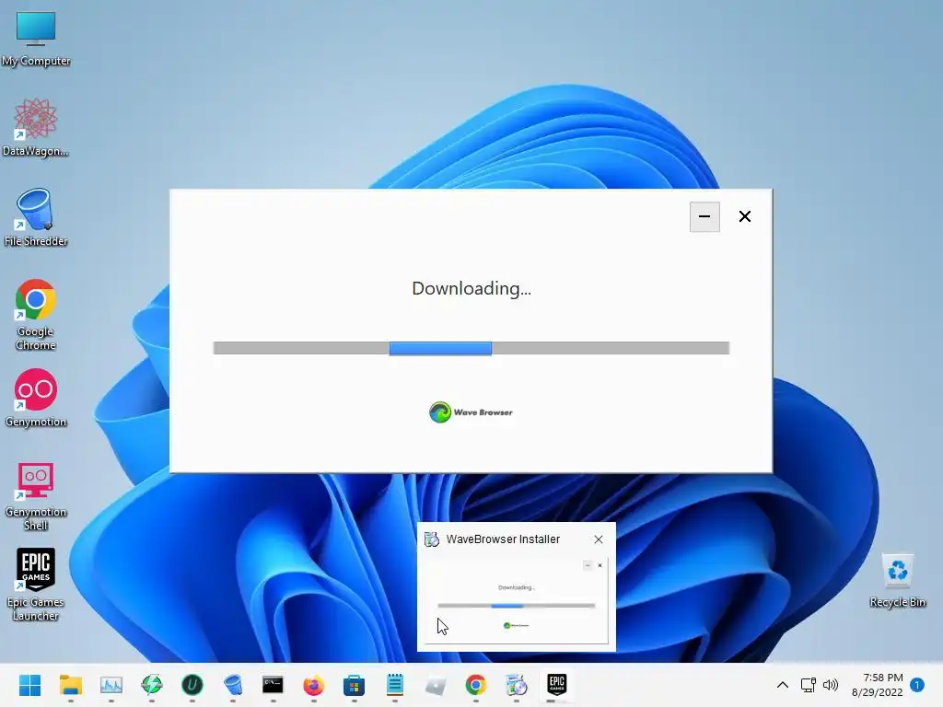Click the WaveBrowser Installer preview title
This screenshot has height=707, width=943.
coord(503,539)
